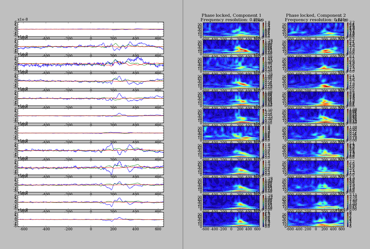
Task: Click the '0' x-axis label under bottom waveform plot
Action: coord(91,229)
